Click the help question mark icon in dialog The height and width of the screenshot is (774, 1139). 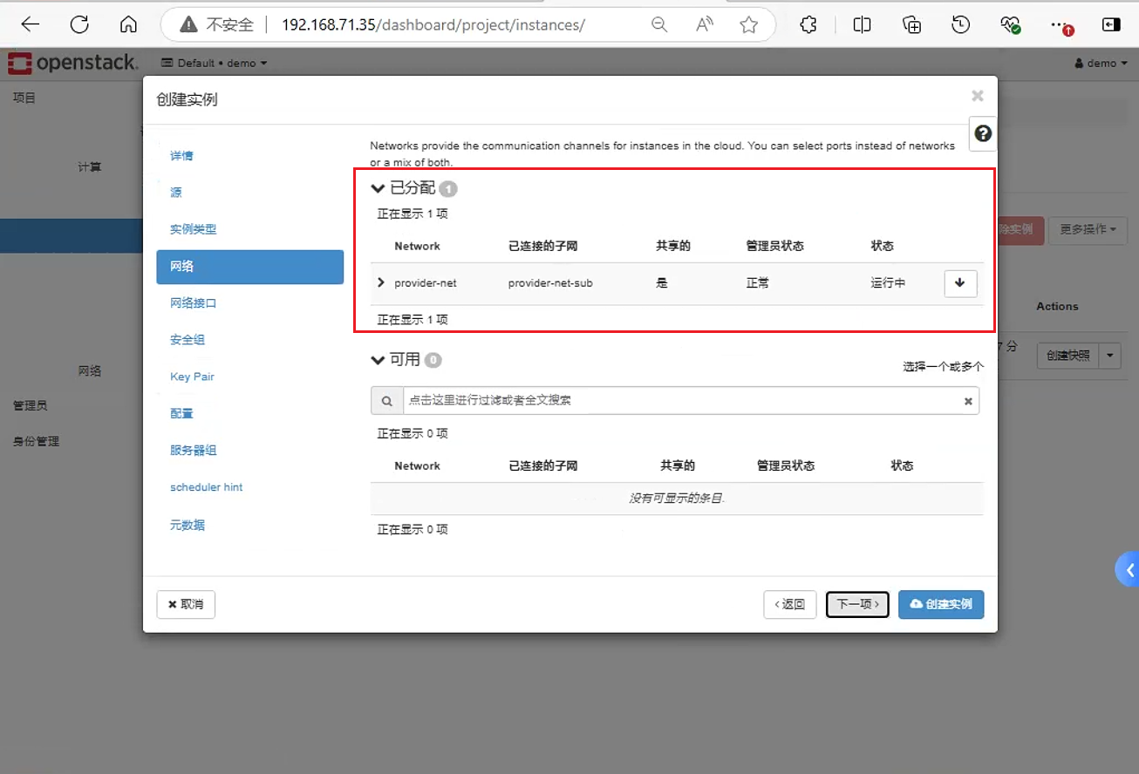click(x=983, y=133)
